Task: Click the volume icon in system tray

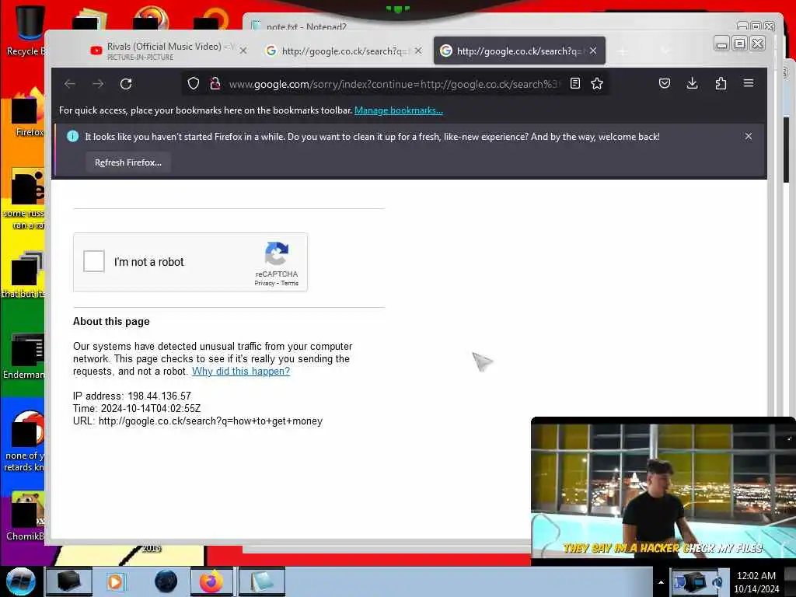Action: coord(717,582)
